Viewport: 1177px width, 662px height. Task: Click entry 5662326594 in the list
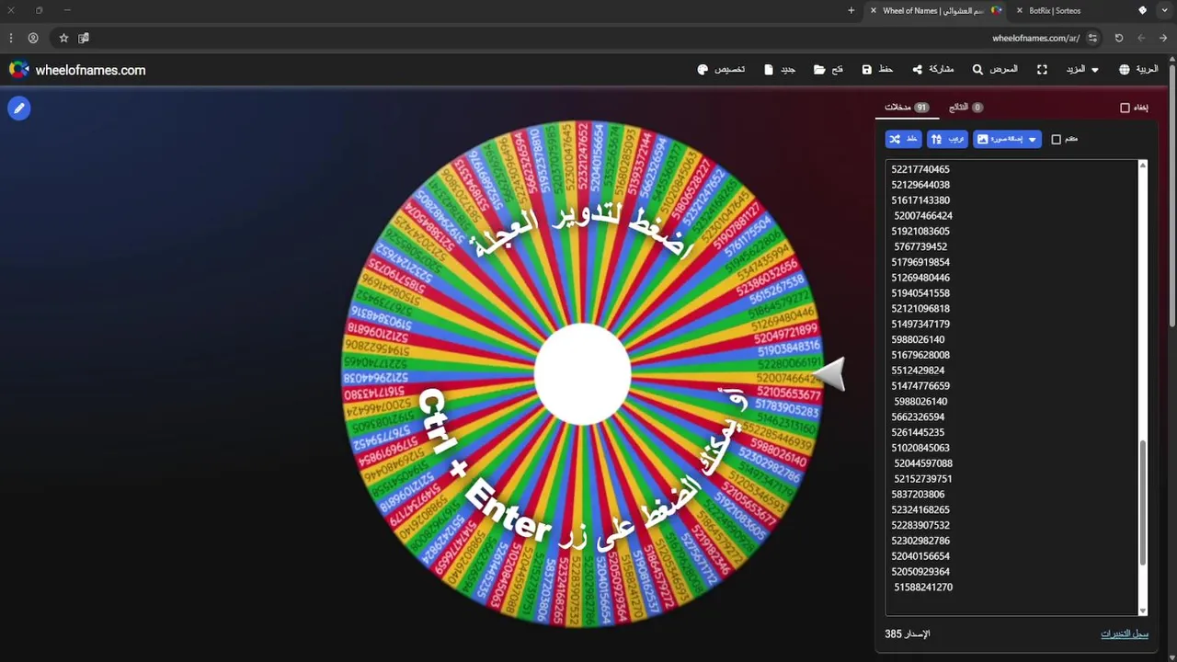click(918, 417)
